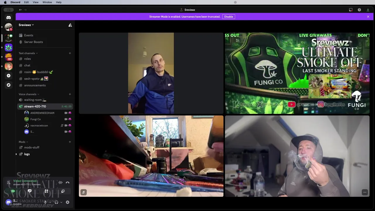
Task: Open the inbox icon in title bar
Action: 351,10
